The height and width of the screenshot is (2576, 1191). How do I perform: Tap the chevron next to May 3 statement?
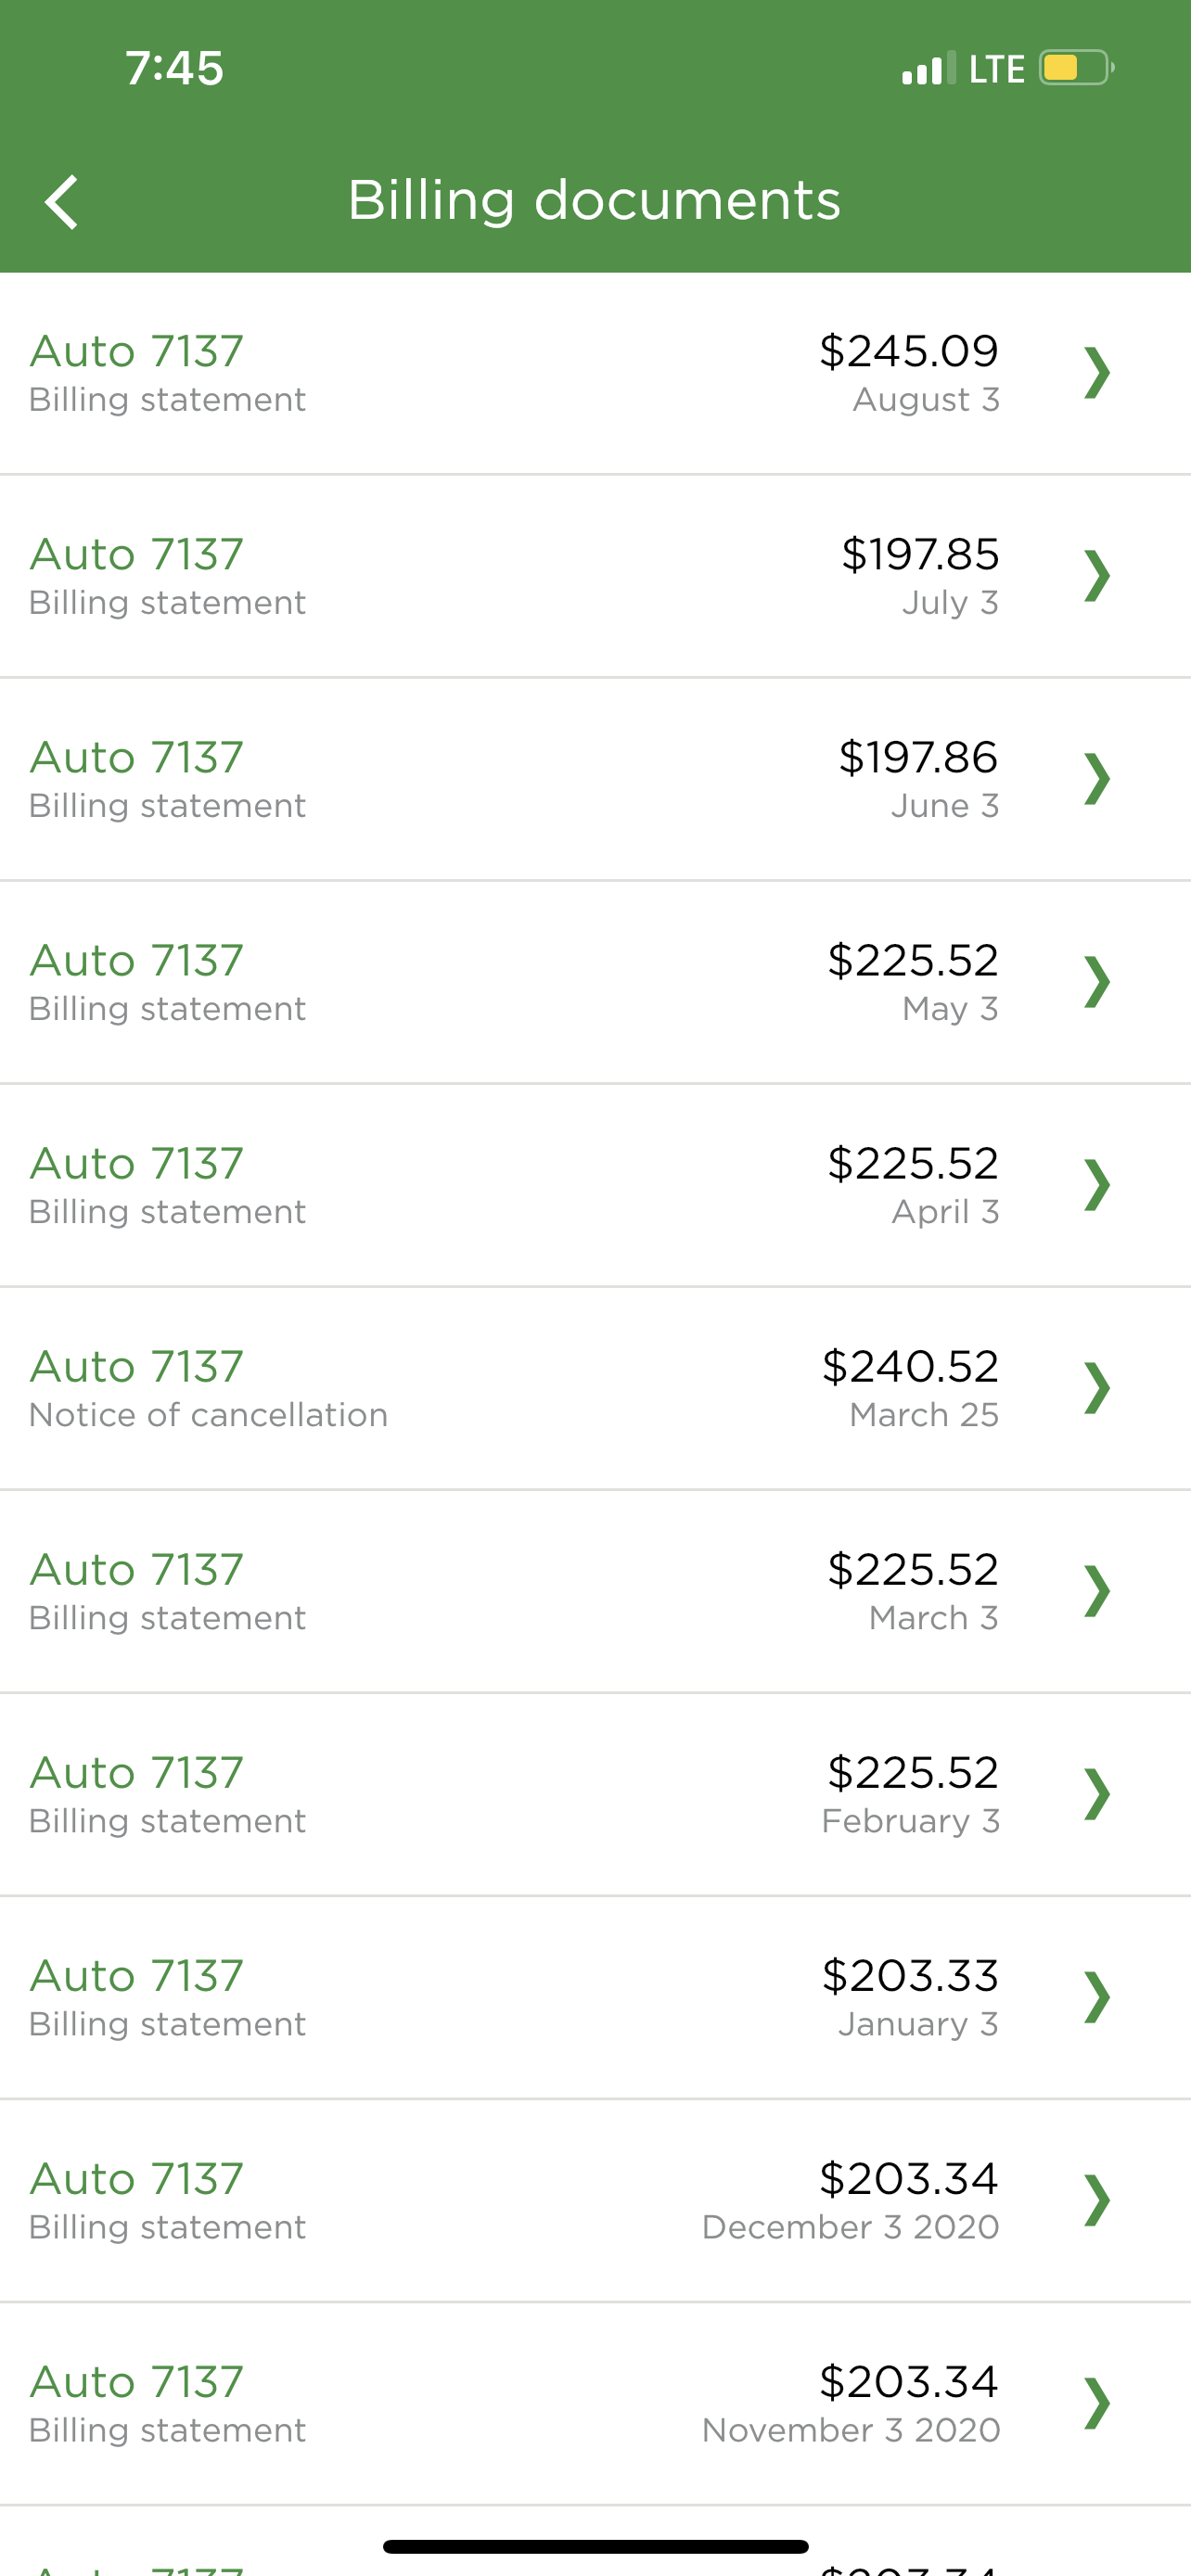[1097, 982]
